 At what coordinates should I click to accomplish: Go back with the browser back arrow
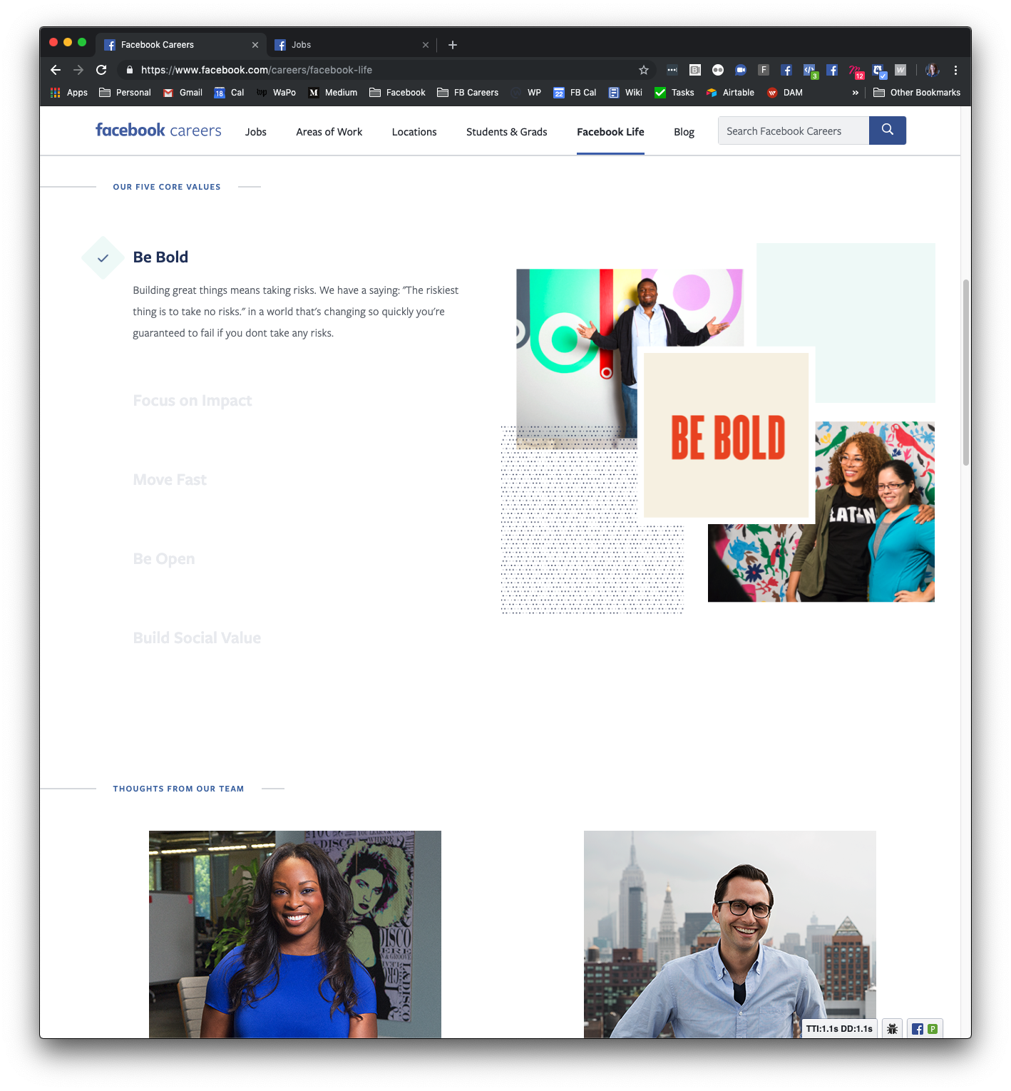56,70
